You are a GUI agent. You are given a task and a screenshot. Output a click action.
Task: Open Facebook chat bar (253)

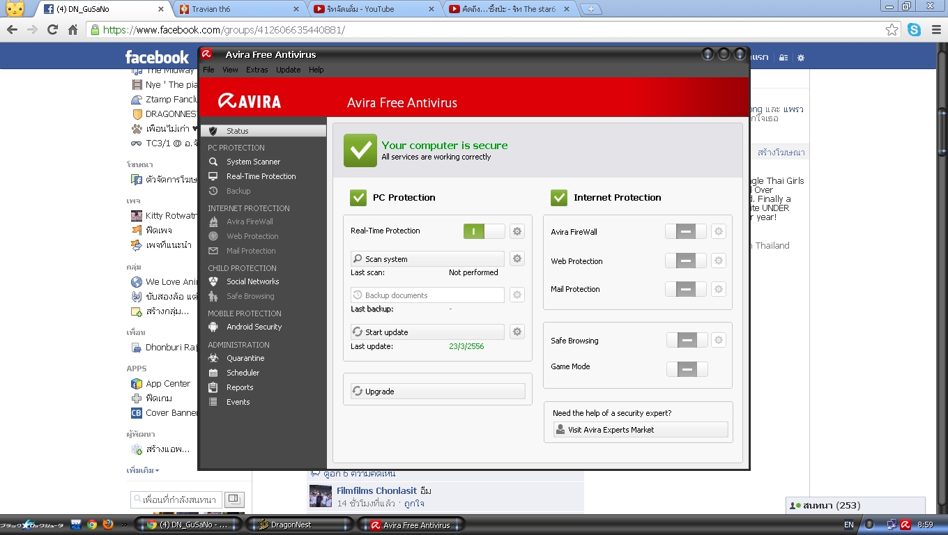(855, 505)
